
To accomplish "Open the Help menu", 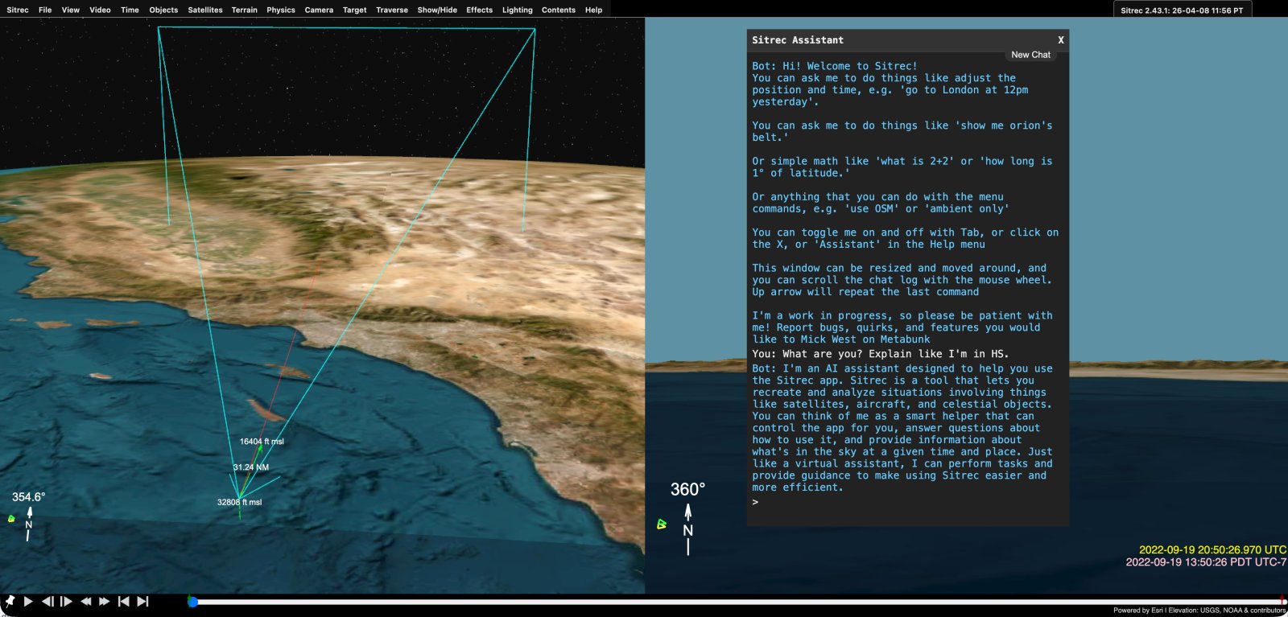I will (593, 10).
